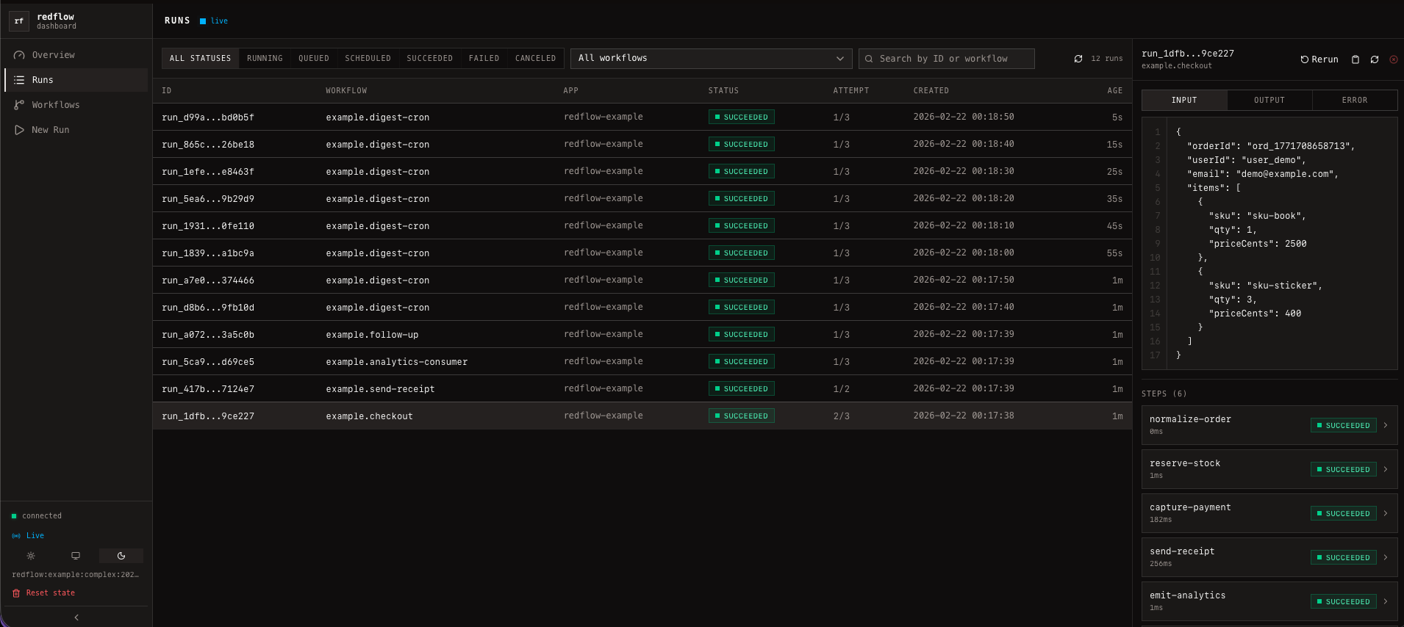Click the Runs list icon in the sidebar
The height and width of the screenshot is (627, 1404).
(19, 80)
